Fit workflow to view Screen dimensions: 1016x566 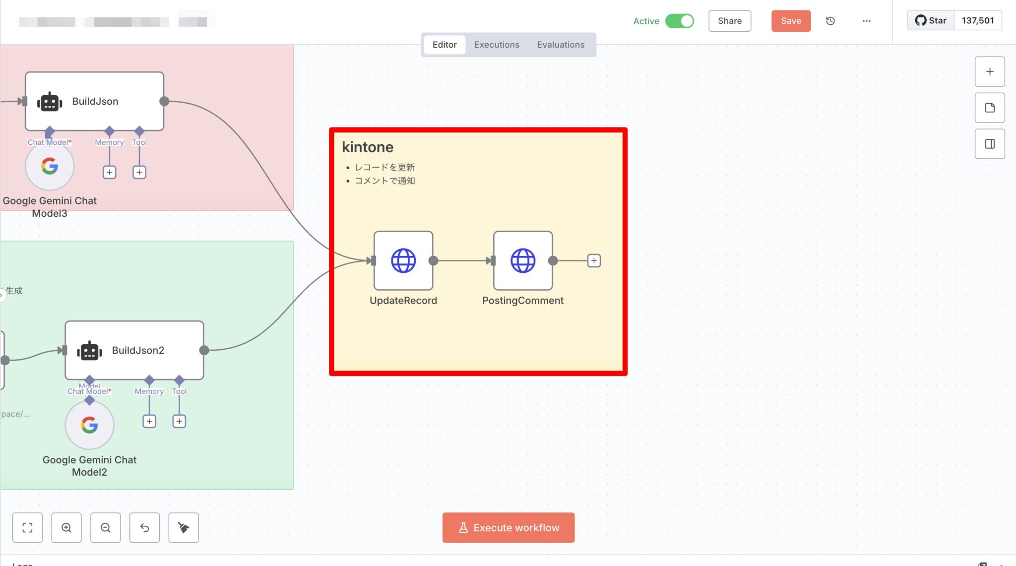point(27,527)
